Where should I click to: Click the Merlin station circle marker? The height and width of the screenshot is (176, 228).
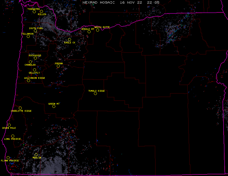click(x=36, y=155)
